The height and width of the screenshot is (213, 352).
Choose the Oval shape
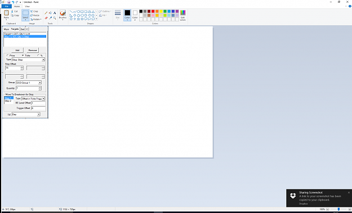[78, 12]
